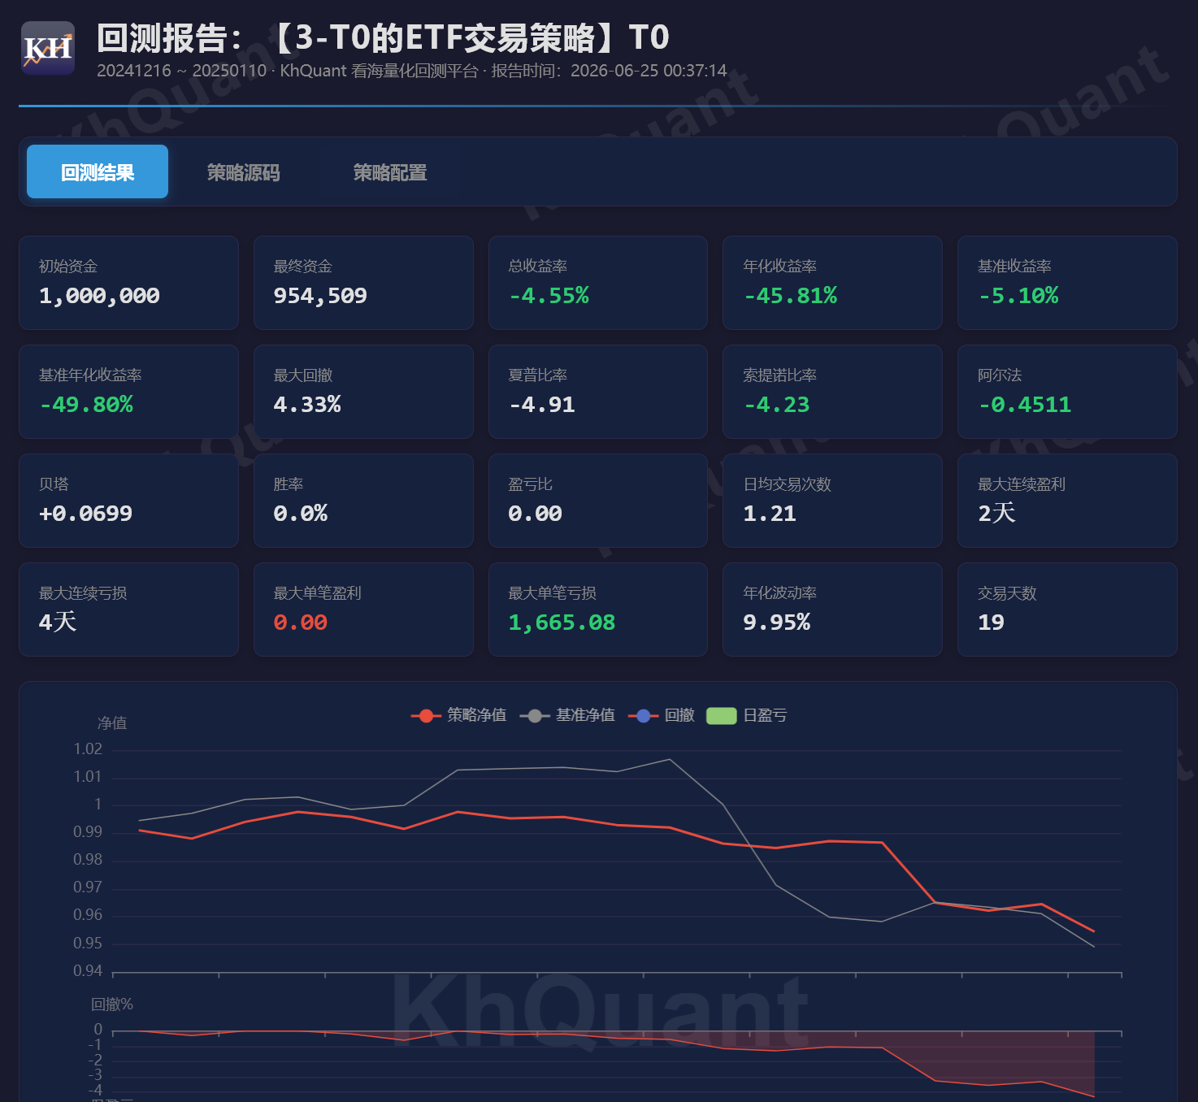Switch to the 策略源码 tab
Image resolution: width=1198 pixels, height=1102 pixels.
244,171
